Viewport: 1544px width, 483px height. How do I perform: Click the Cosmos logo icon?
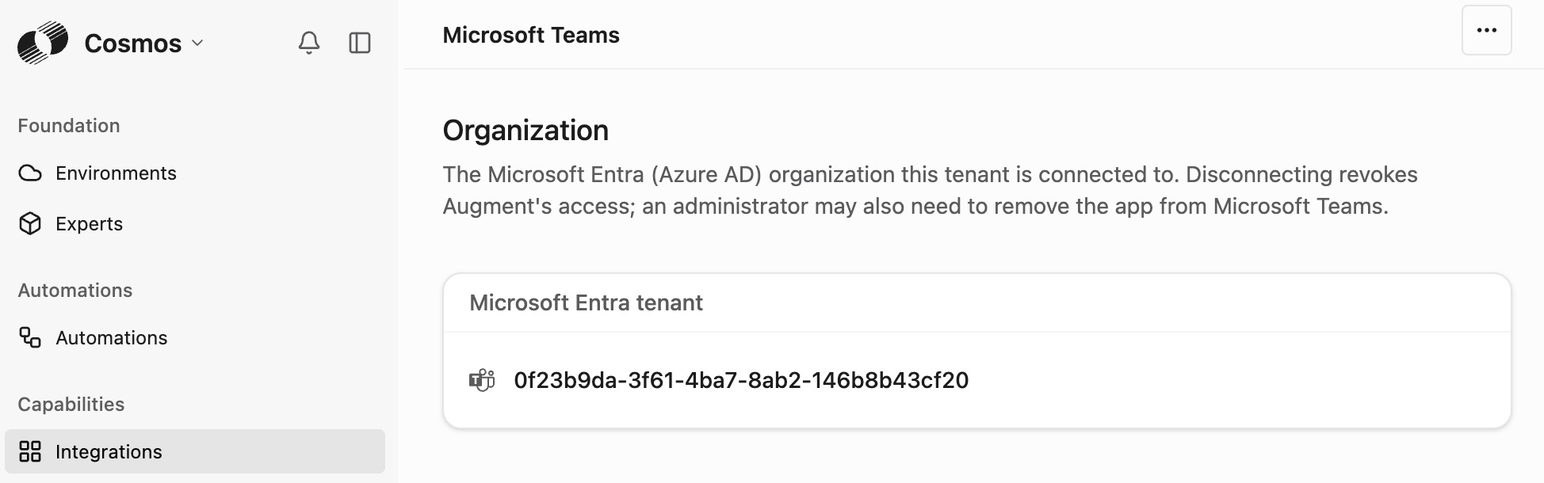click(43, 43)
